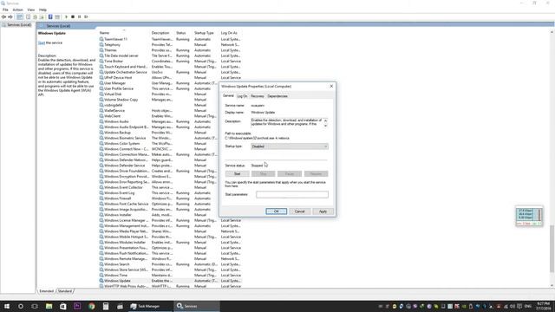Screen dimensions: 555x312
Task: Click the Stop Service square toolbar icon
Action: [x=73, y=16]
